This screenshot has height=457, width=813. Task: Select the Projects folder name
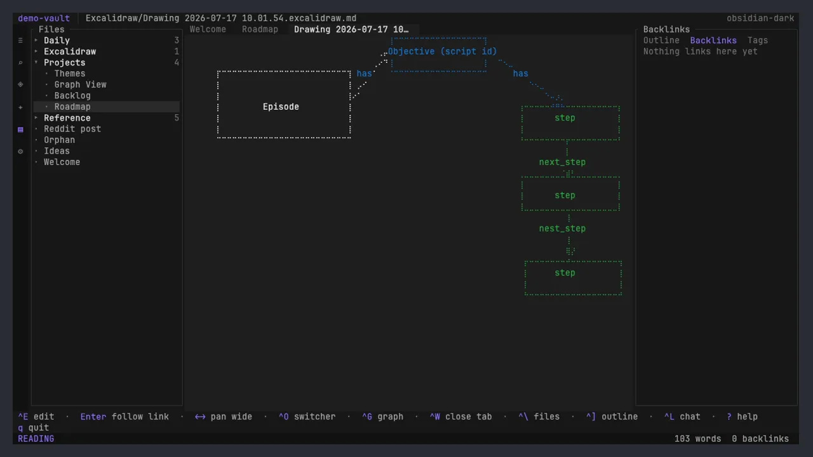click(64, 63)
